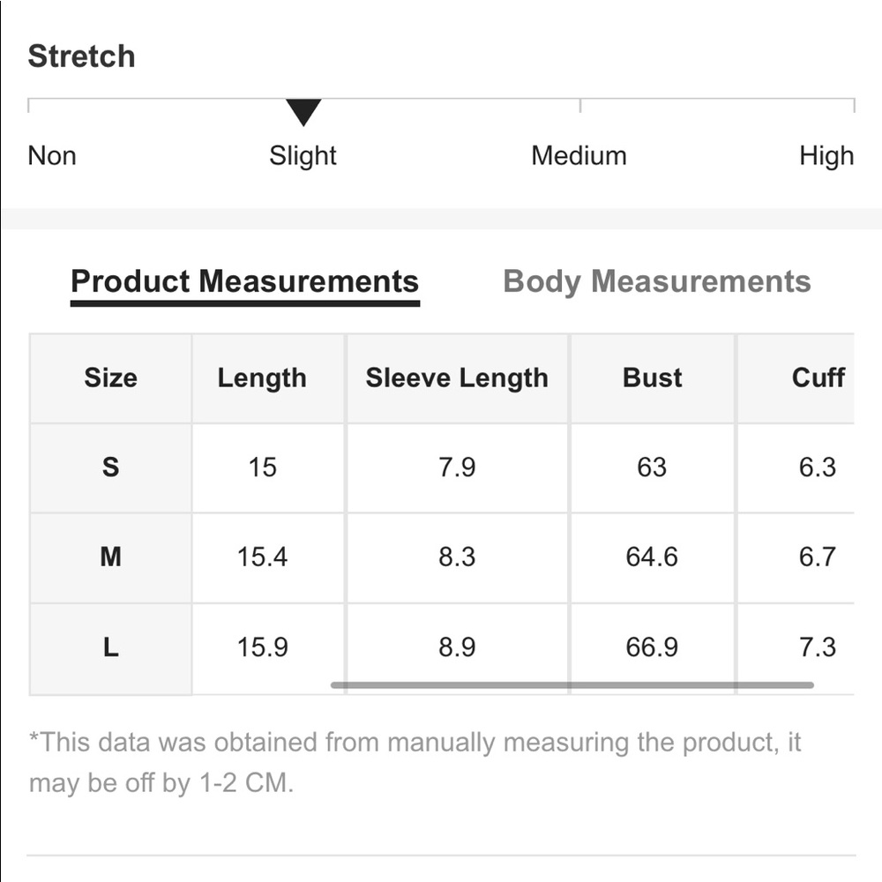
Task: Click the High stretch label
Action: (x=826, y=156)
